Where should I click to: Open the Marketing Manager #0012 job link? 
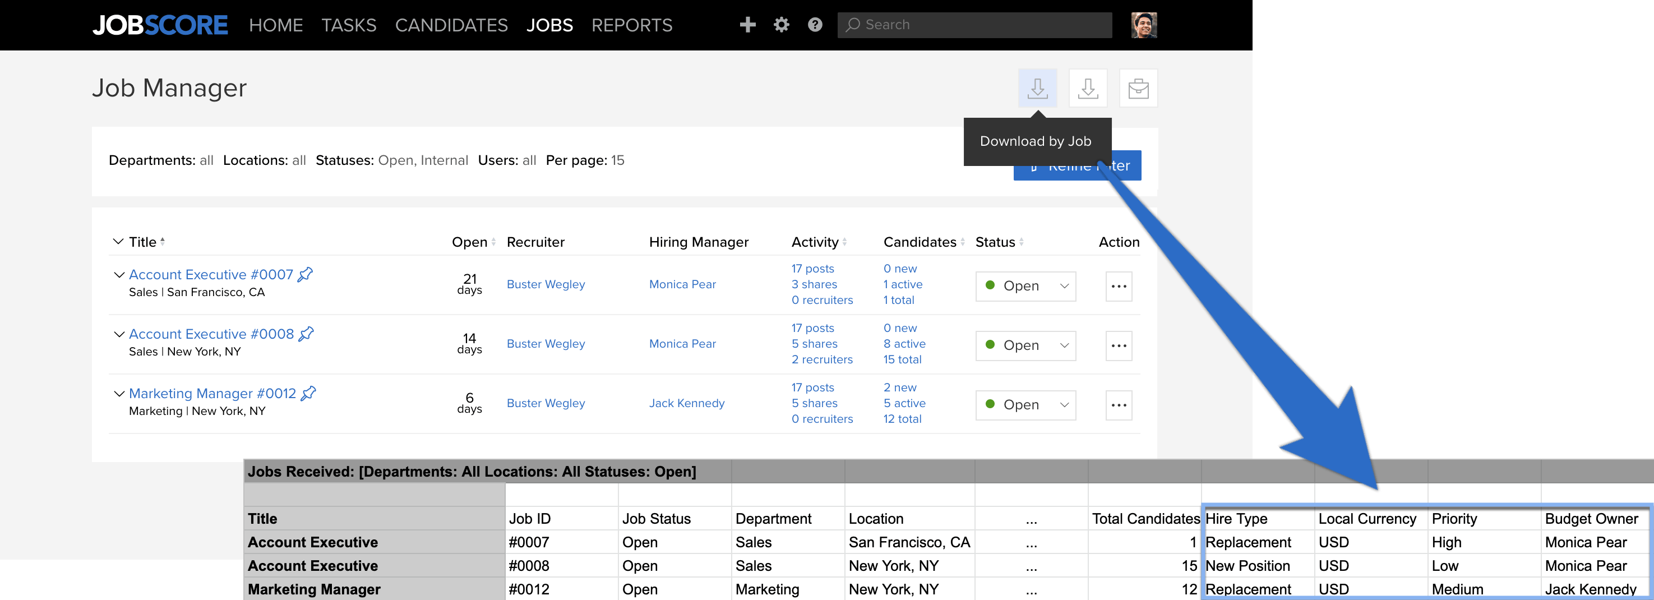pos(212,393)
